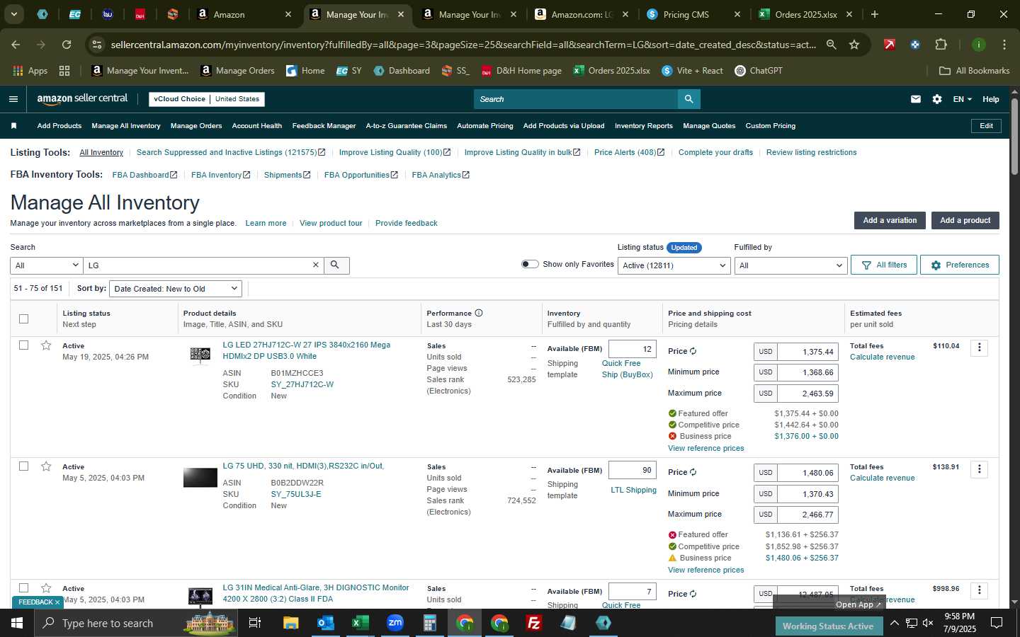This screenshot has height=637, width=1020.
Task: Open the browser Extensions puzzle icon
Action: click(x=941, y=45)
